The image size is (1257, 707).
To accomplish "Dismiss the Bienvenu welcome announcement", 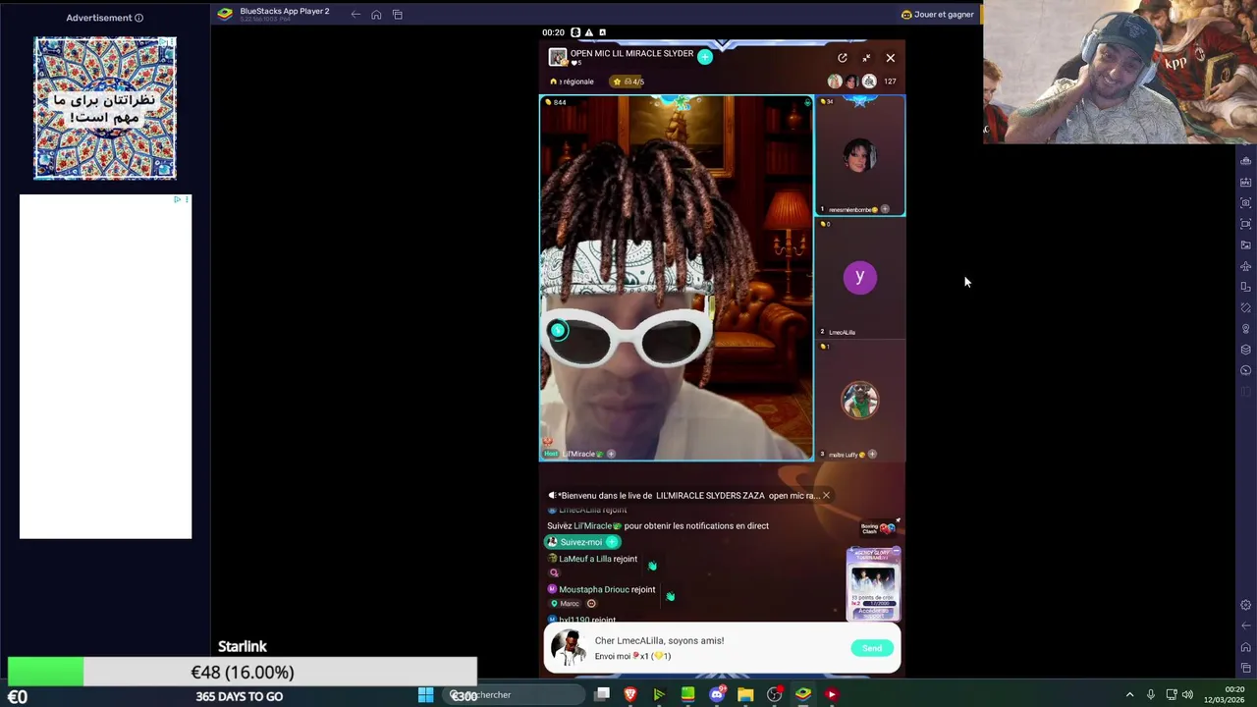I will [826, 495].
